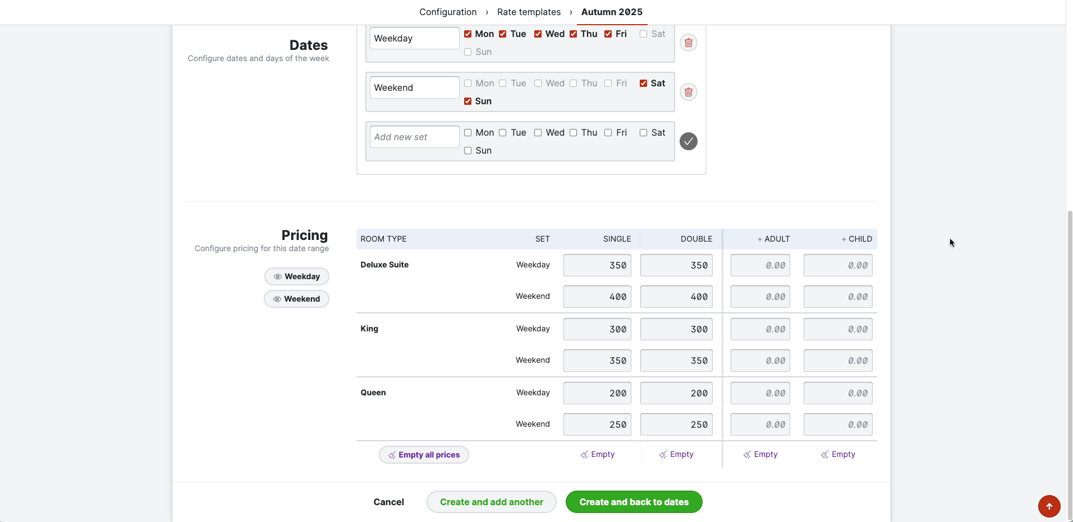The image size is (1073, 522).
Task: Edit Deluxe Suite Weekday single price
Action: point(598,265)
